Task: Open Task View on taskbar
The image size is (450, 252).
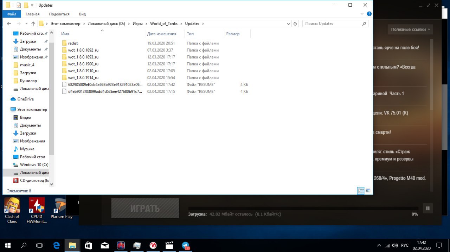Action: (x=40, y=245)
